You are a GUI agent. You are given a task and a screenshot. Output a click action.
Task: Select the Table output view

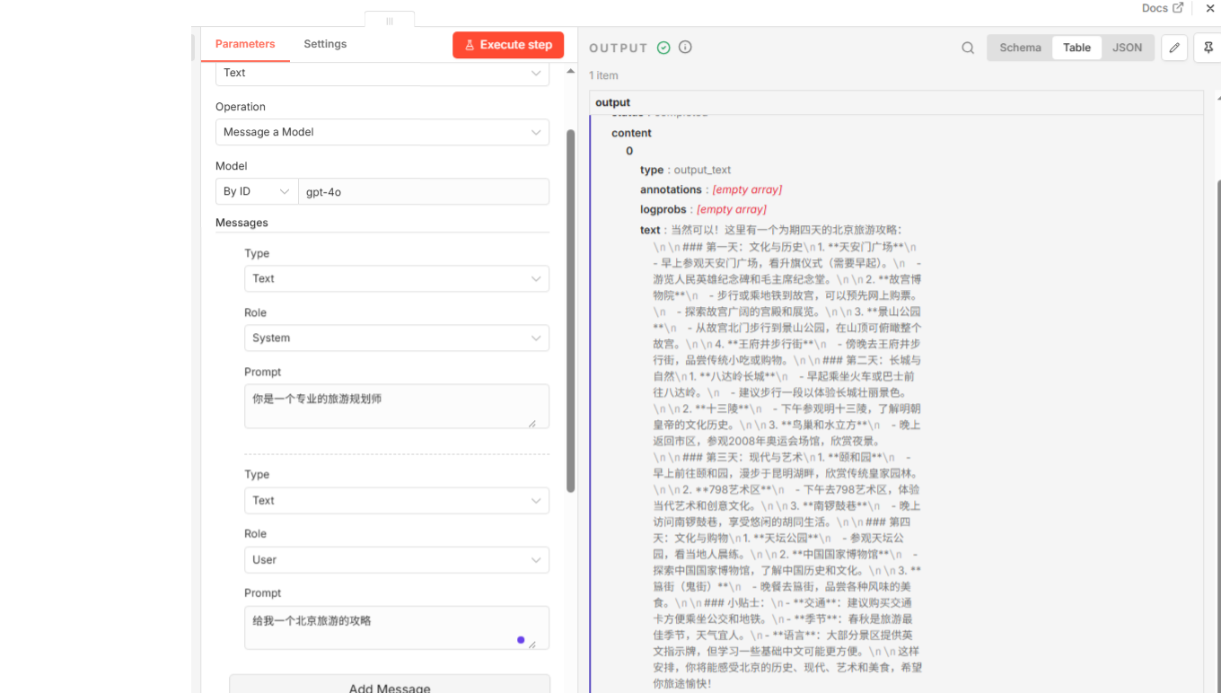(x=1076, y=48)
